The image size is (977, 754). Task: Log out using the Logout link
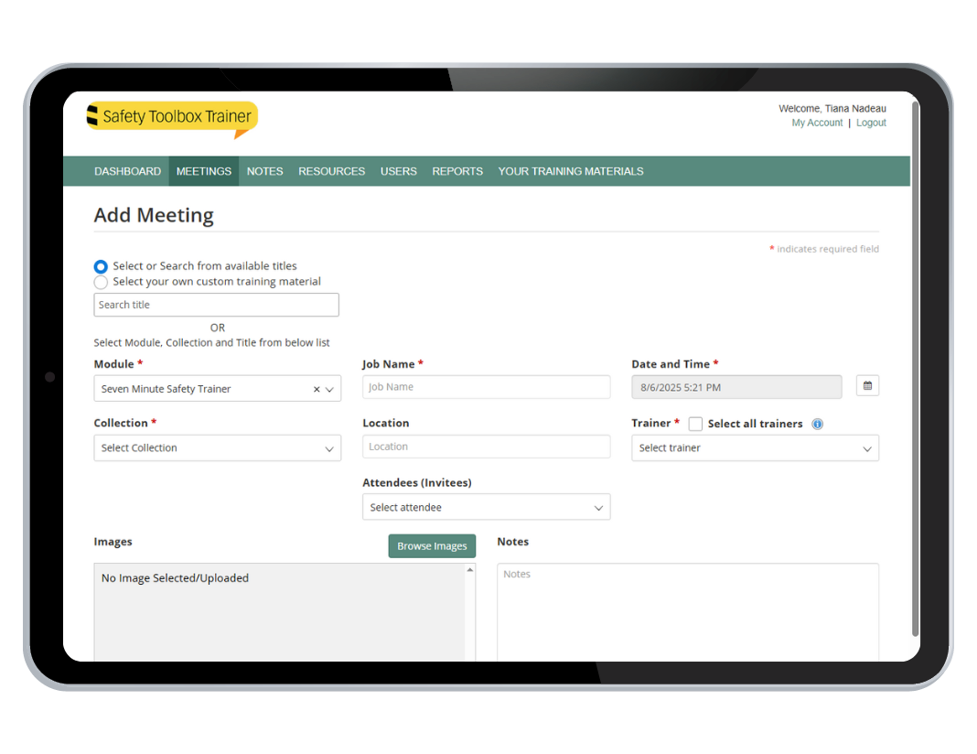[871, 123]
